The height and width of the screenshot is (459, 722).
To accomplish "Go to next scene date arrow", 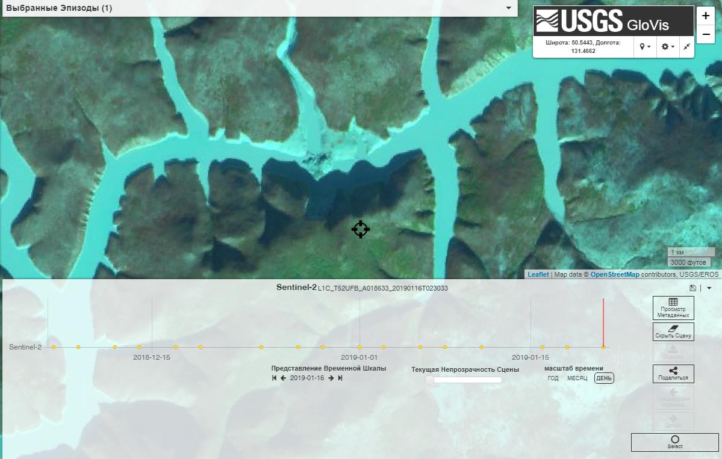I will point(331,378).
